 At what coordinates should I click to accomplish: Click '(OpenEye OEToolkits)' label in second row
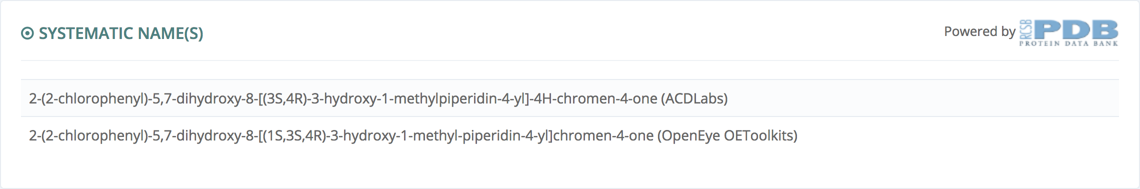tap(727, 135)
